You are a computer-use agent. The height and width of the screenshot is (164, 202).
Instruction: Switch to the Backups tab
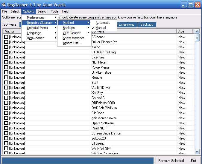147,24
